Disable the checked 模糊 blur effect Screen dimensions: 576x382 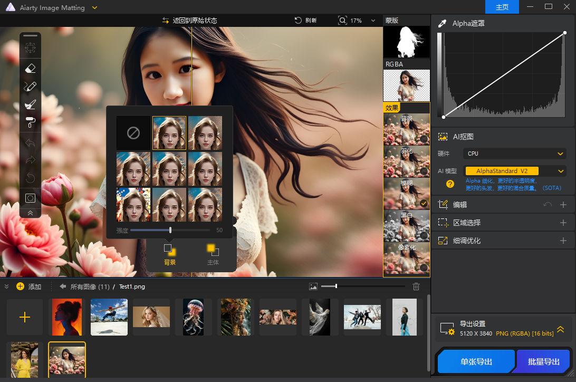tap(424, 203)
